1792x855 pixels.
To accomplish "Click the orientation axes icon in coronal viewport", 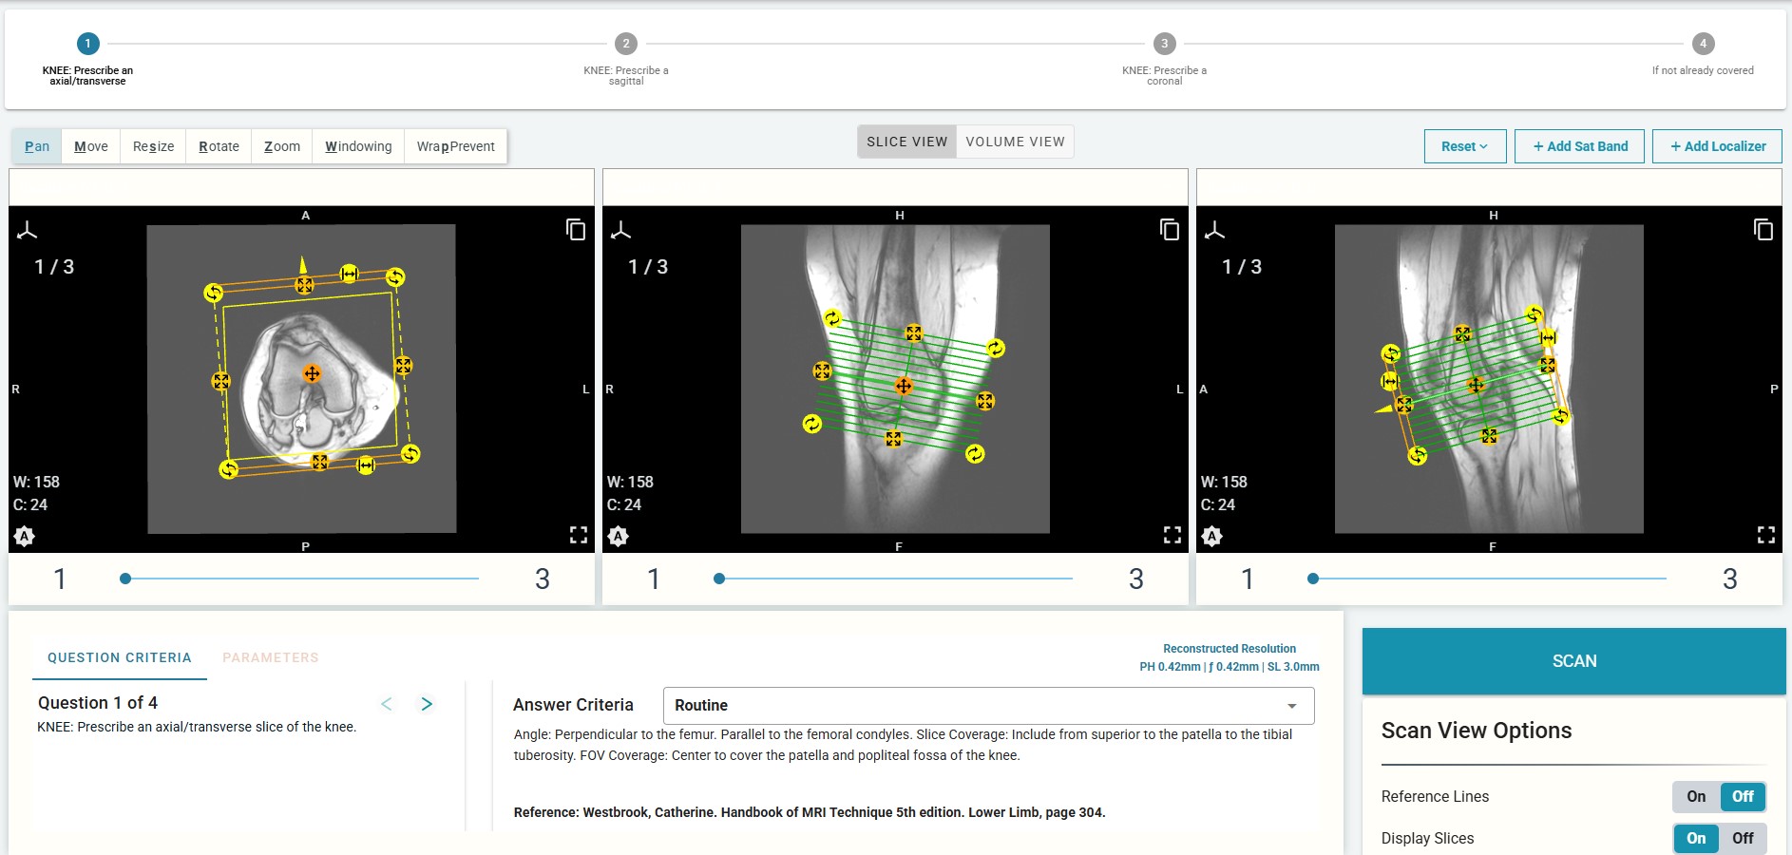I will tap(620, 230).
